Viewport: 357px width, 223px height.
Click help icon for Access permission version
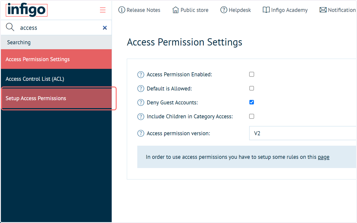[141, 134]
